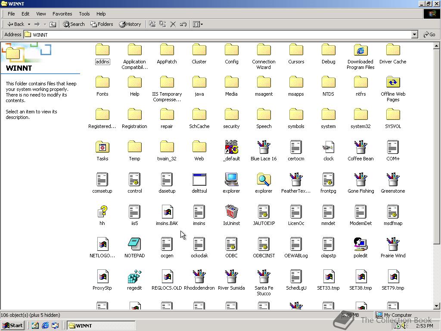This screenshot has width=441, height=331.
Task: Select the Prairie Wind bitmap
Action: (x=393, y=248)
